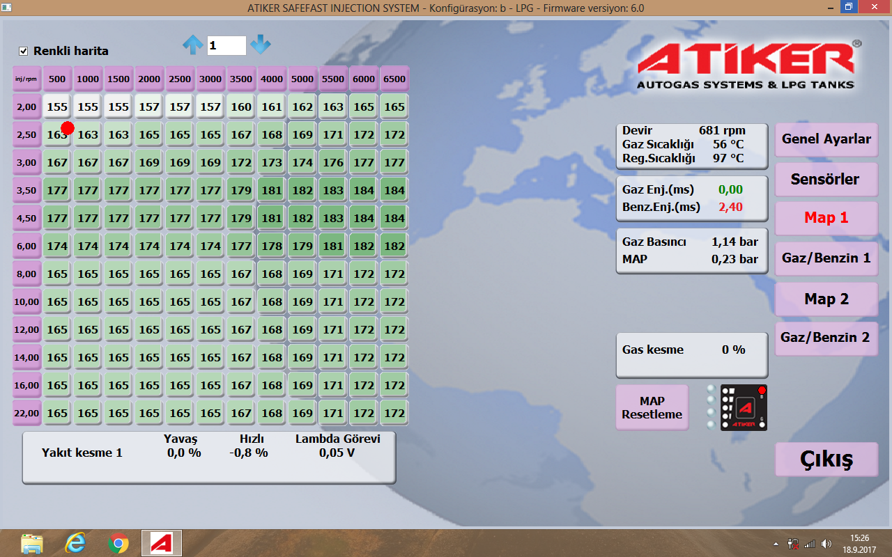Viewport: 892px width, 557px height.
Task: Click the taskbar clock showing 15:26
Action: click(x=861, y=544)
